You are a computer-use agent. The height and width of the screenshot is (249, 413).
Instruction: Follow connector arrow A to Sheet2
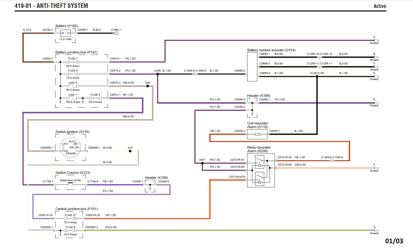point(376,40)
